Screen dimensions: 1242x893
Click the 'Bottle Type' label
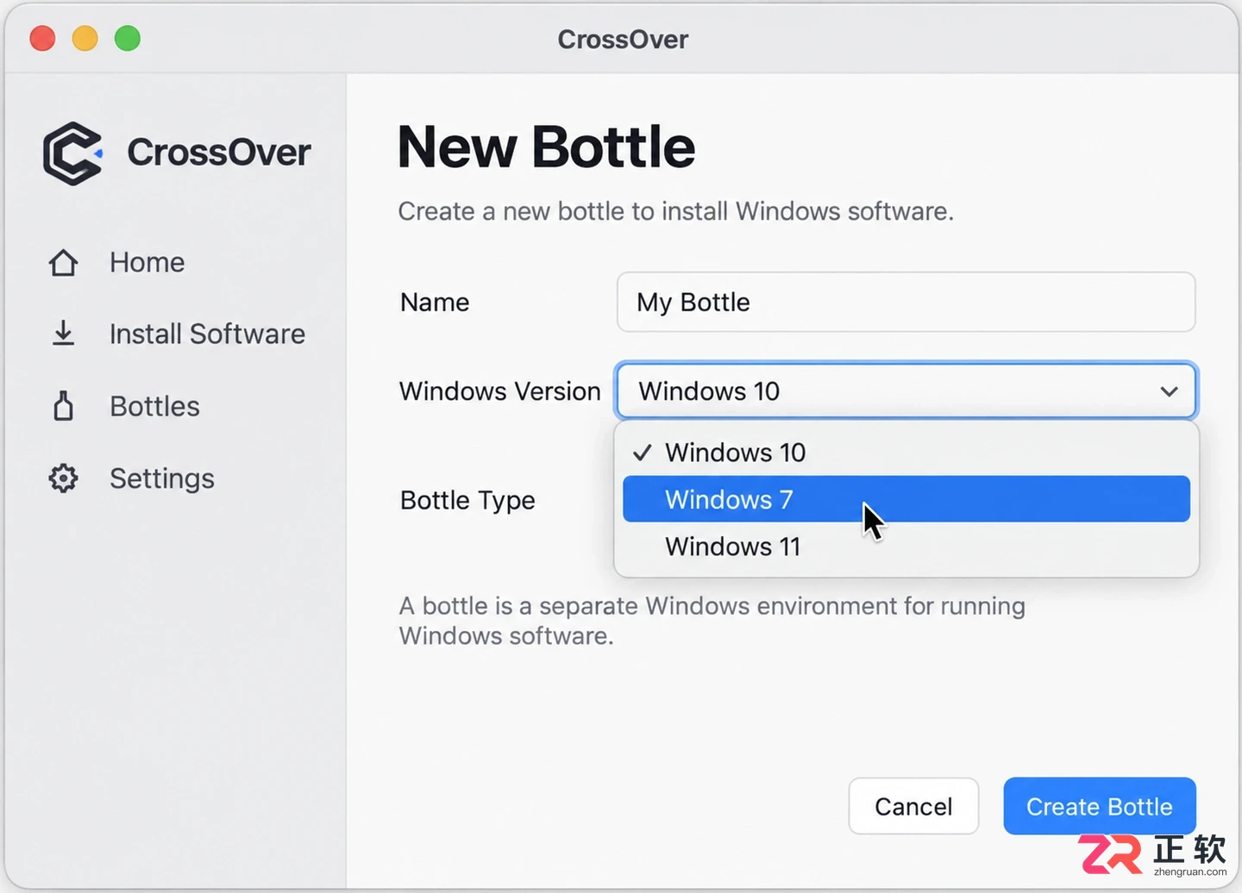467,501
